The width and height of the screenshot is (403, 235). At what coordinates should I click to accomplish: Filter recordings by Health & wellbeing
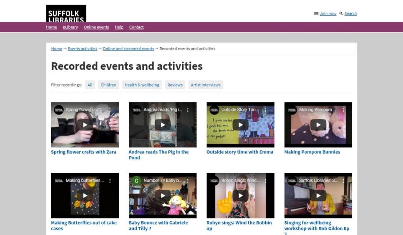(142, 85)
